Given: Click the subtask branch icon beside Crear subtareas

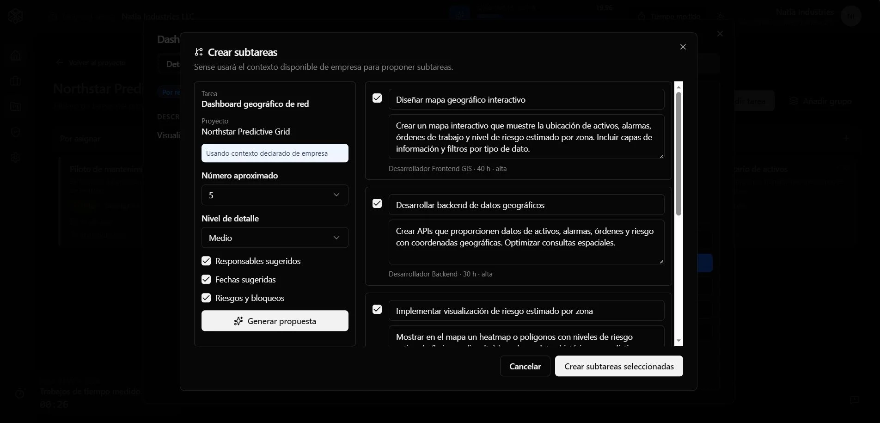Looking at the screenshot, I should 199,52.
